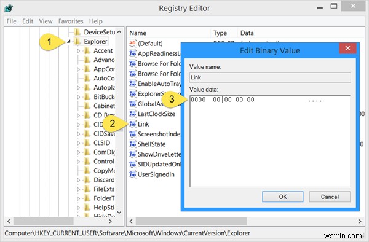Click values pane horizontal scroll left arrow
This screenshot has height=242, width=369.
point(131,221)
